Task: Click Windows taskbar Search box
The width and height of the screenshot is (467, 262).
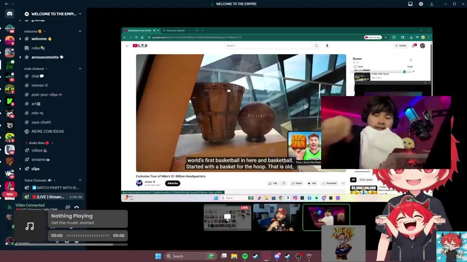Action: pyautogui.click(x=190, y=256)
